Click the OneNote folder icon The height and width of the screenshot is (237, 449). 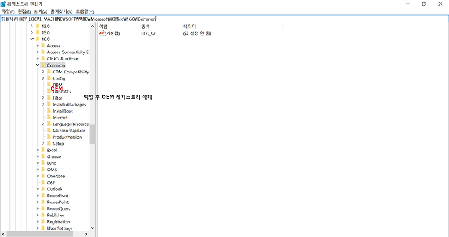[x=43, y=176]
